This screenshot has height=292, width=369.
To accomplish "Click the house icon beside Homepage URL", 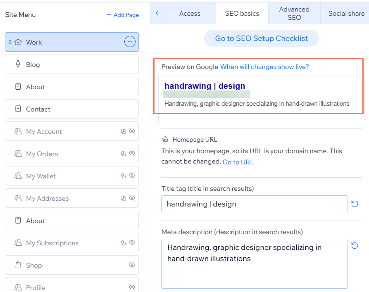I will coord(165,139).
